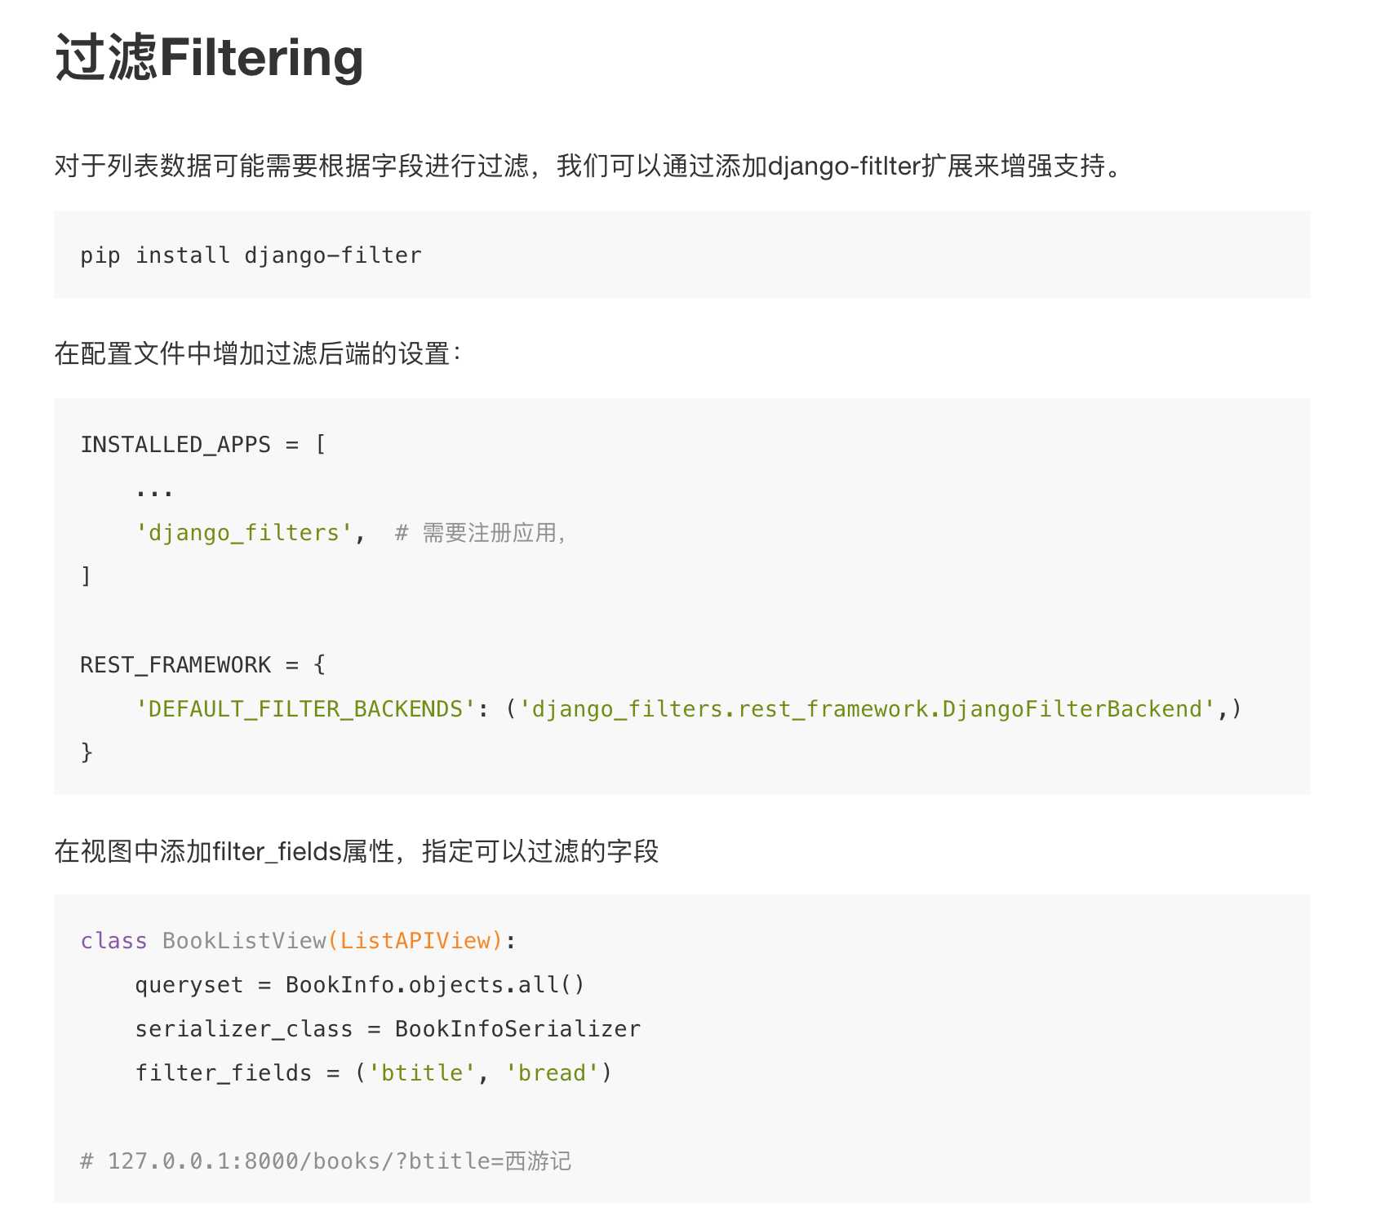Click ListAPIView in the class definition

click(x=415, y=941)
